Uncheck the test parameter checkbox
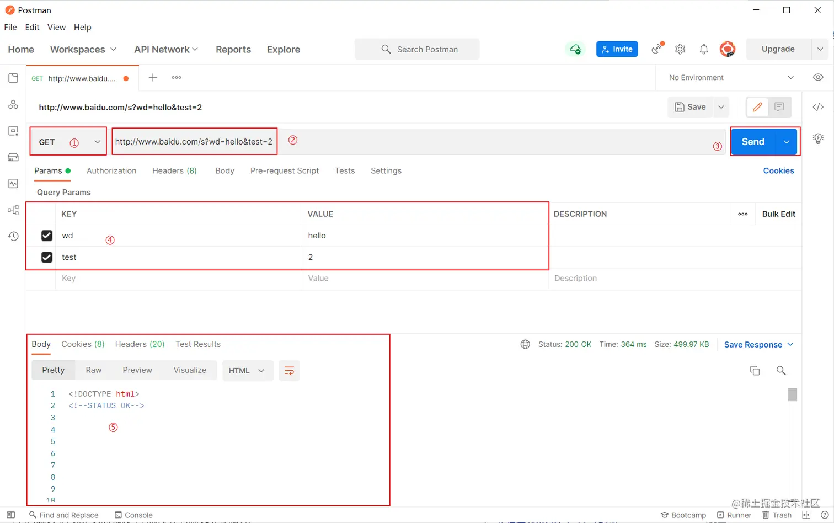Screen dimensions: 834x523 click(x=47, y=257)
